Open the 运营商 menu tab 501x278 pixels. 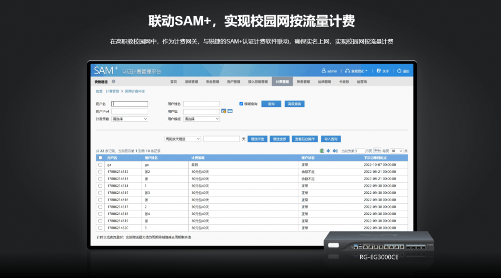tap(362, 81)
